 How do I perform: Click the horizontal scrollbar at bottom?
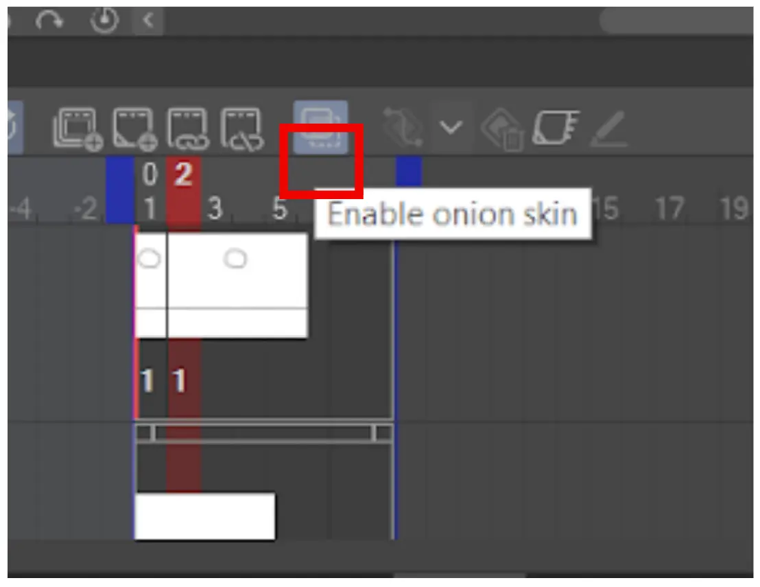click(x=460, y=575)
